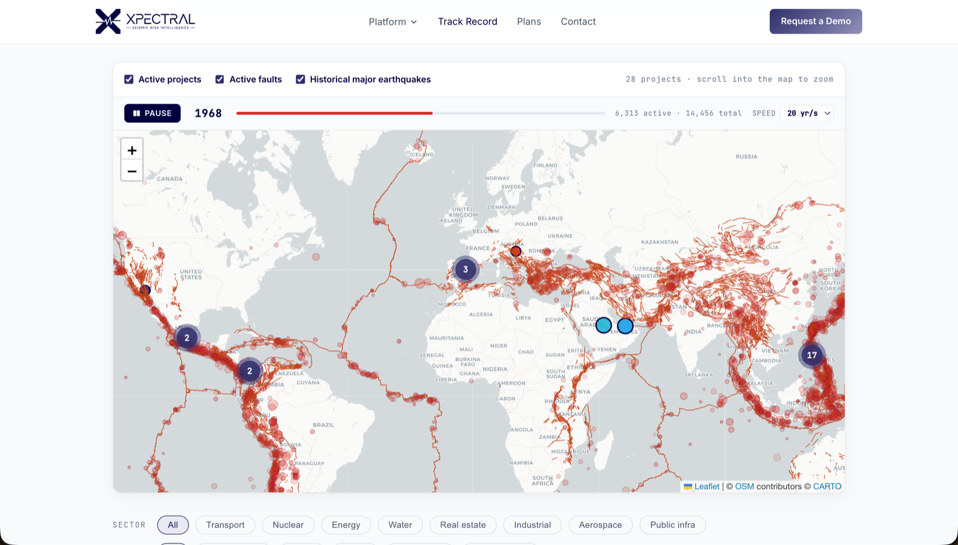The width and height of the screenshot is (958, 545).
Task: Click left blue project marker in Saudi Arabia
Action: pyautogui.click(x=604, y=325)
